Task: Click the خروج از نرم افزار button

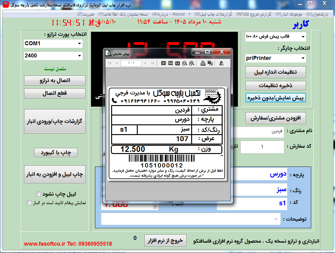Action: pos(166,240)
